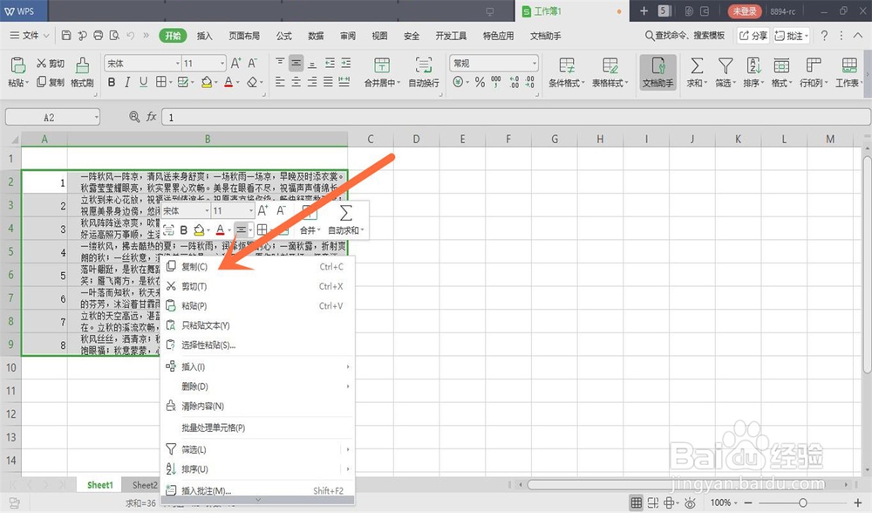Click the Save icon in quick access bar

[66, 36]
